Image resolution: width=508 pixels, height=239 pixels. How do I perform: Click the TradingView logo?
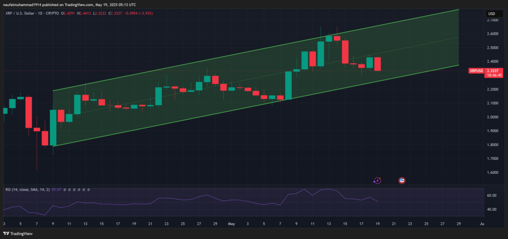point(18,234)
